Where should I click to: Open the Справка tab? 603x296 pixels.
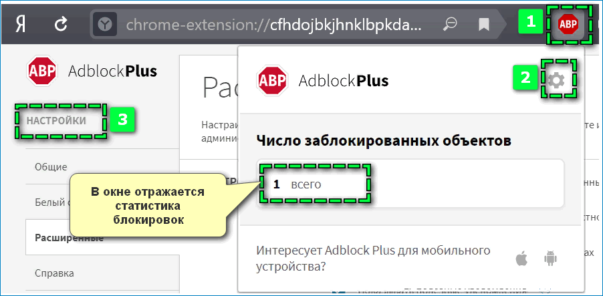[54, 273]
